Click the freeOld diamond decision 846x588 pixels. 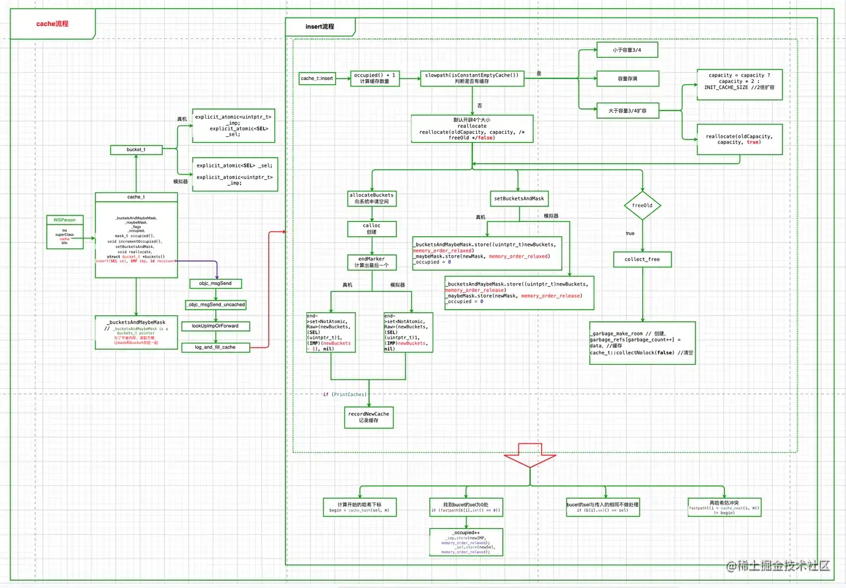tap(642, 206)
